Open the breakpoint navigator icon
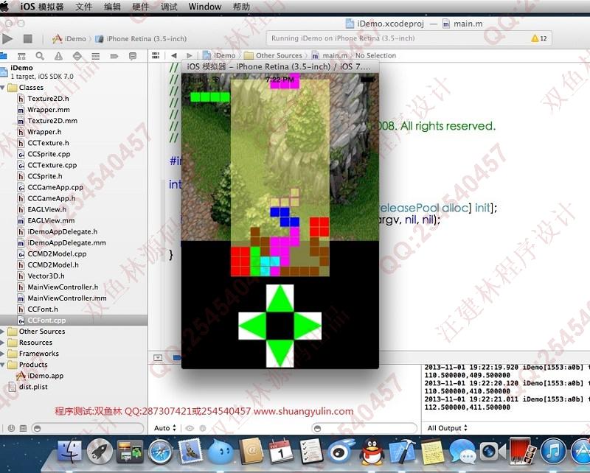 click(114, 56)
